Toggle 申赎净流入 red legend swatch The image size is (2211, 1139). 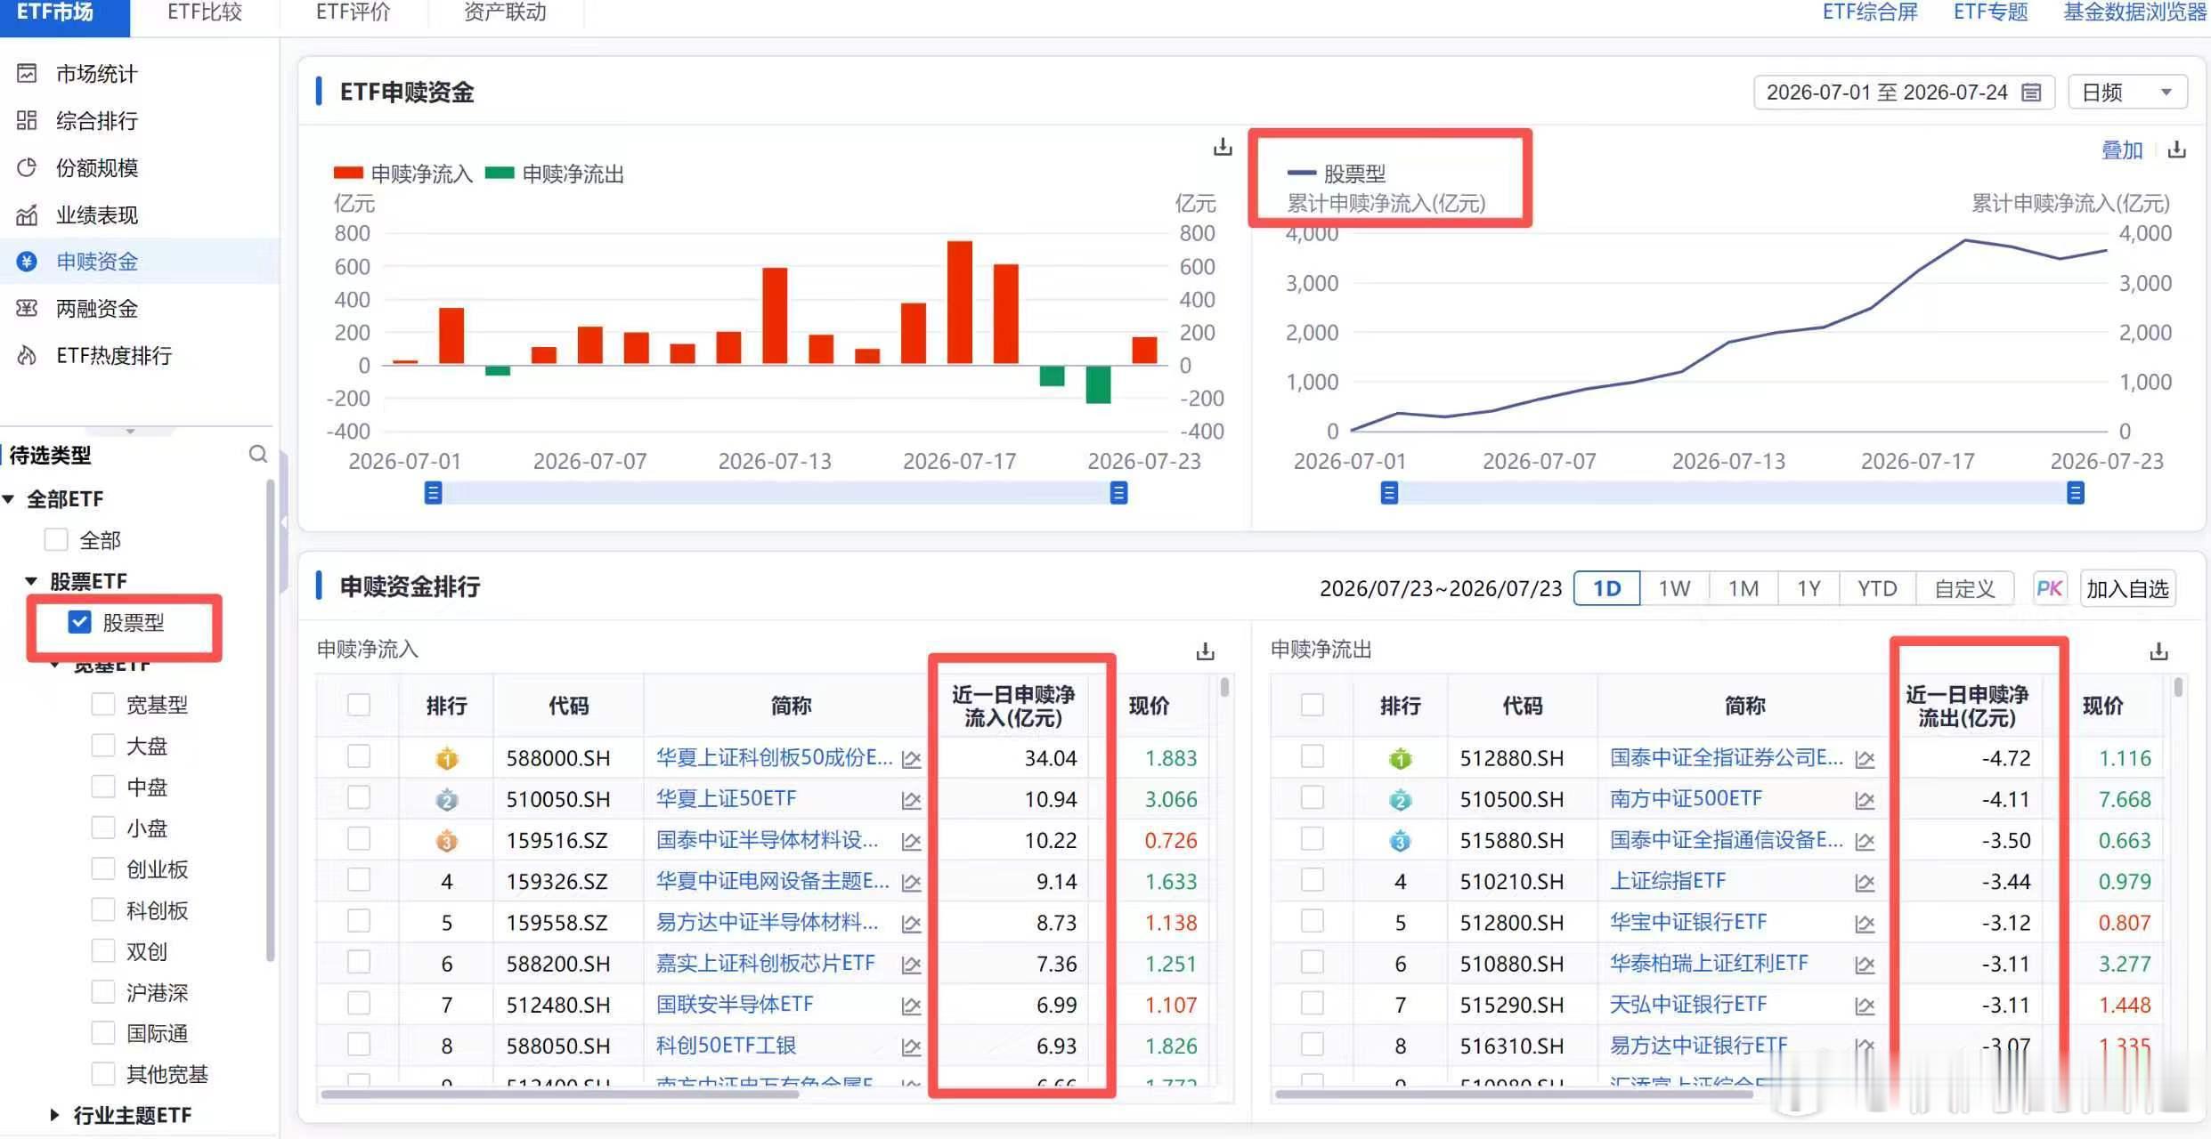[348, 173]
